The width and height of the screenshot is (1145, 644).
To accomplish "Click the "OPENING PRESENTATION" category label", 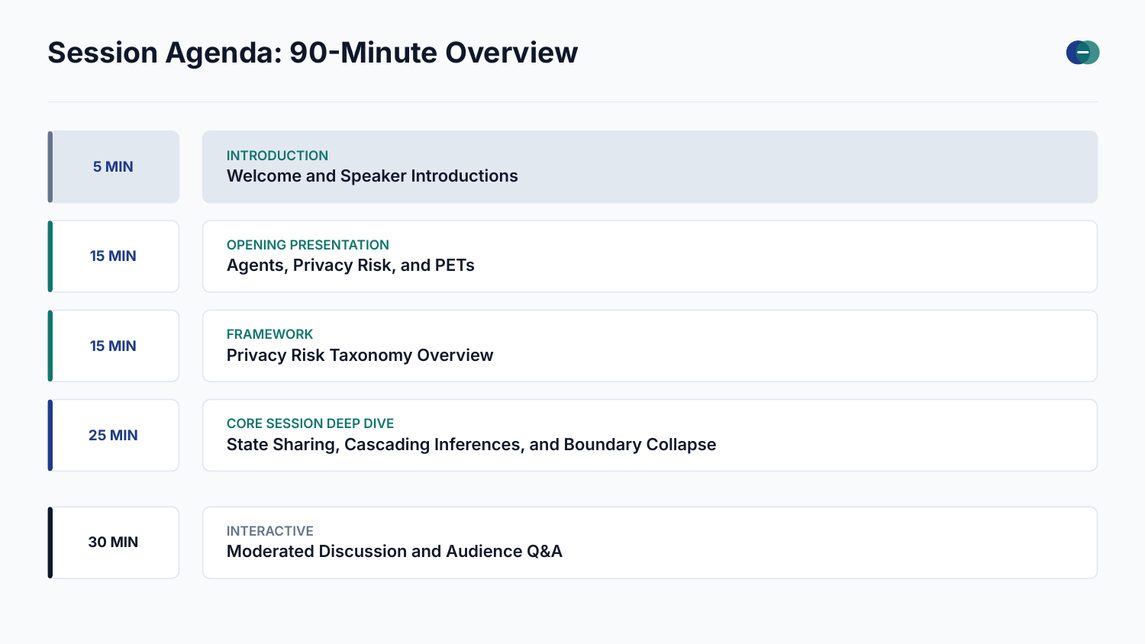I will (308, 245).
